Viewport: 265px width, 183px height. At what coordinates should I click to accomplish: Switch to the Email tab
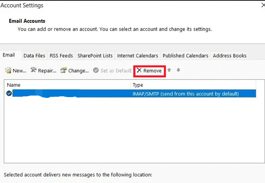point(9,55)
